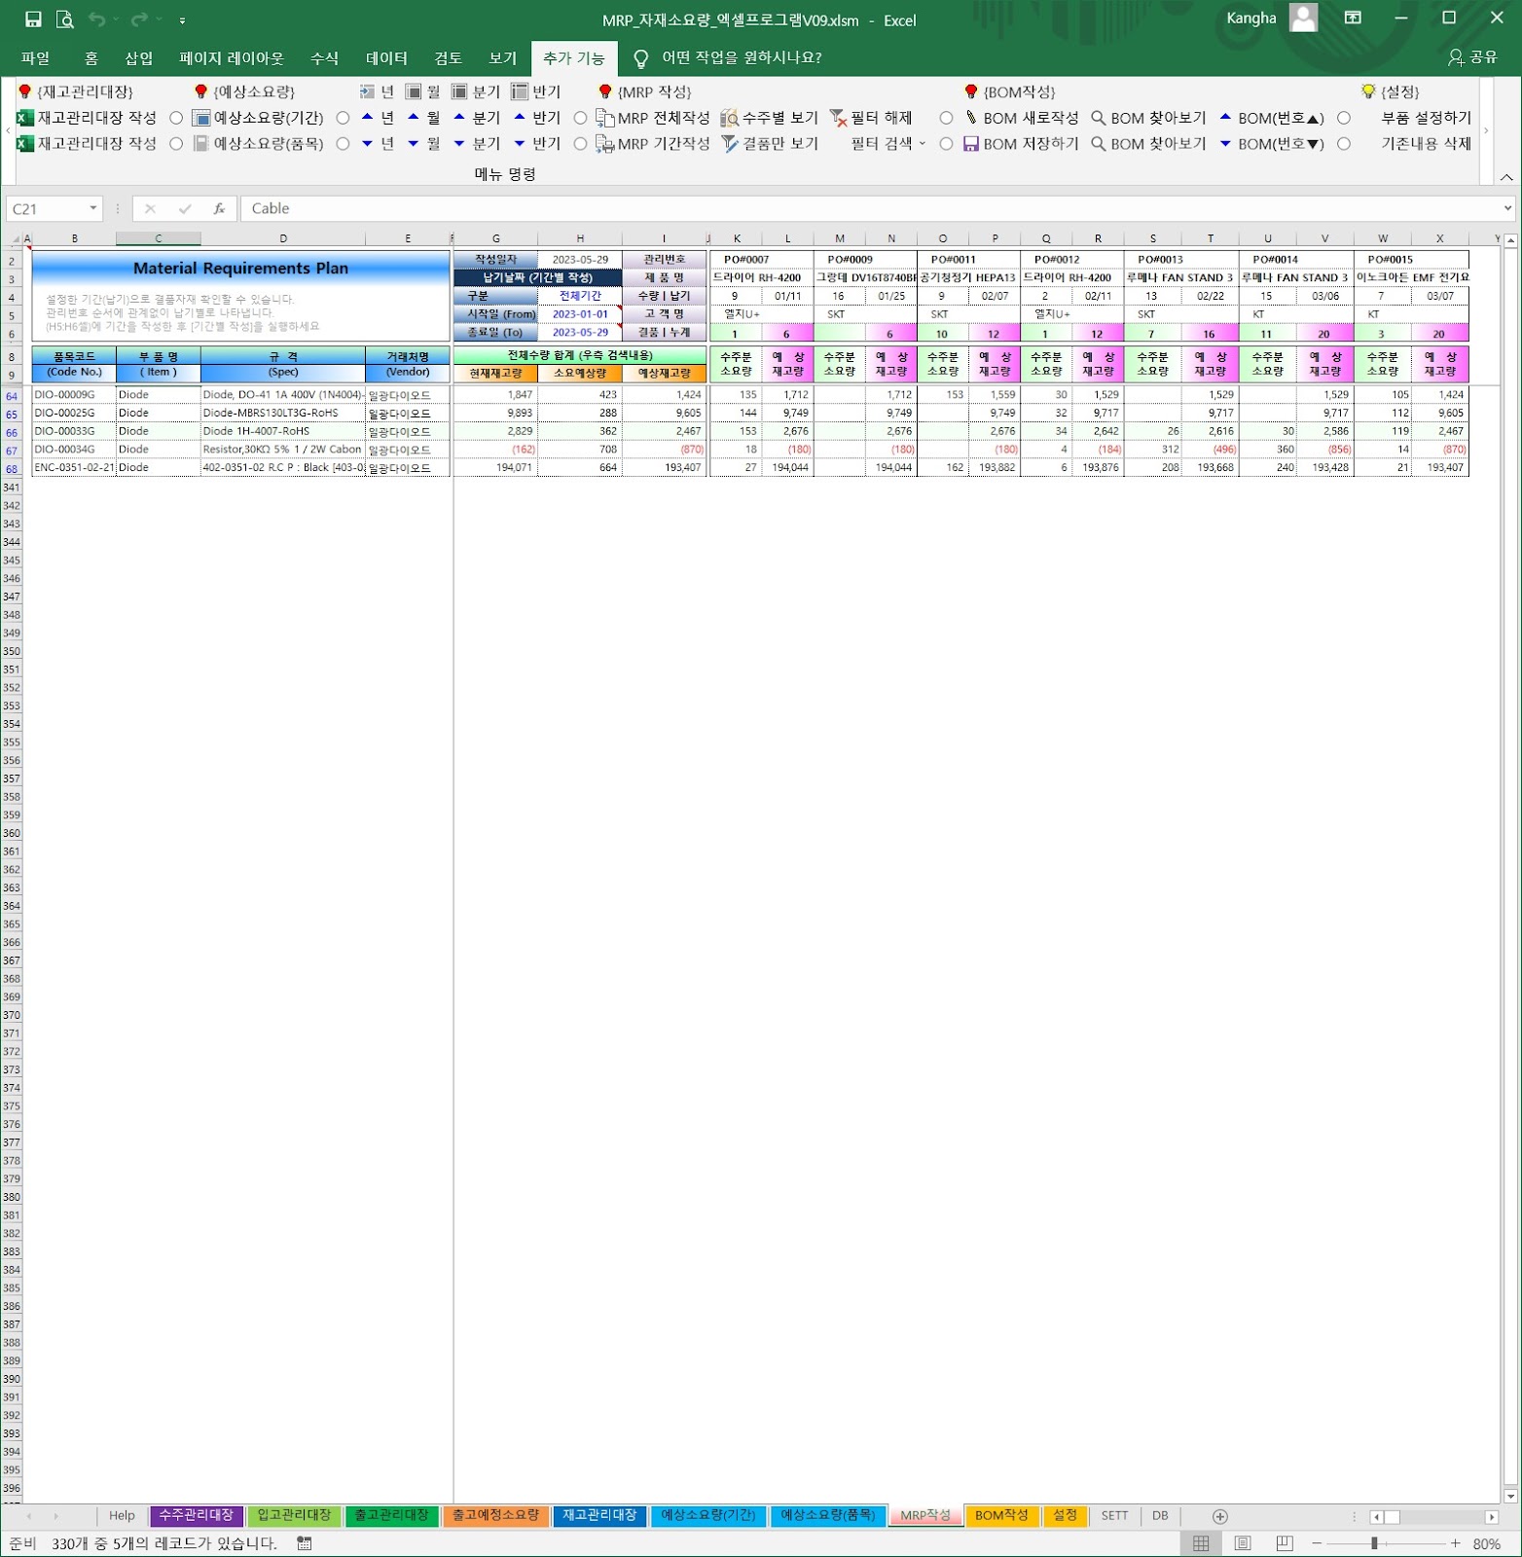Click 80% zoom level
The image size is (1522, 1557).
(1487, 1544)
